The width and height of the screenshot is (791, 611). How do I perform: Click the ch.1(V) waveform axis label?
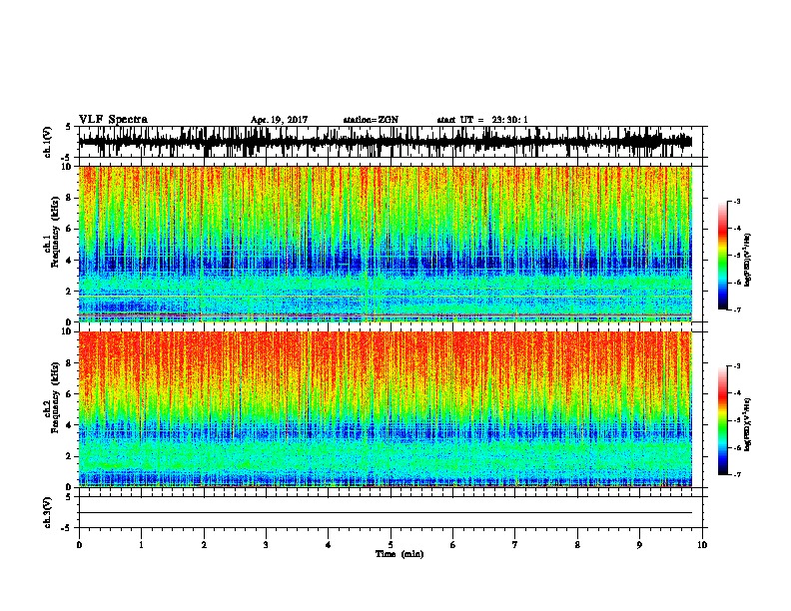[x=47, y=142]
